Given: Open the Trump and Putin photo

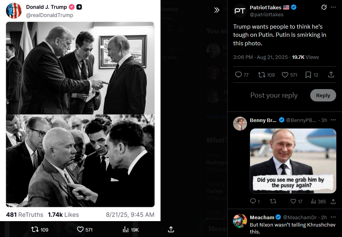Looking at the screenshot, I should pos(80,68).
